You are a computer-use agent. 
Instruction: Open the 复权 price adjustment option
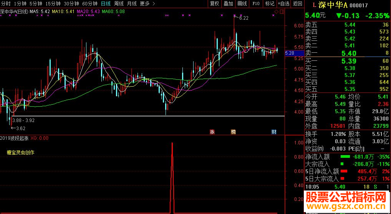click(x=214, y=3)
